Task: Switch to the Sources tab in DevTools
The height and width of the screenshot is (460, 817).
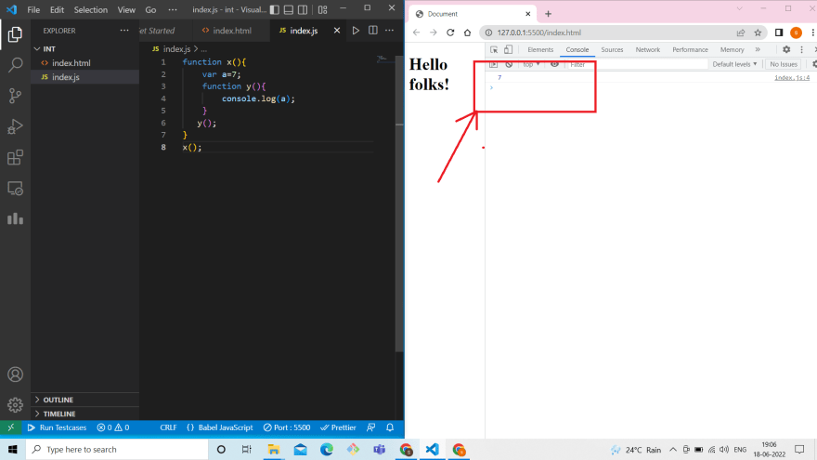Action: coord(612,49)
